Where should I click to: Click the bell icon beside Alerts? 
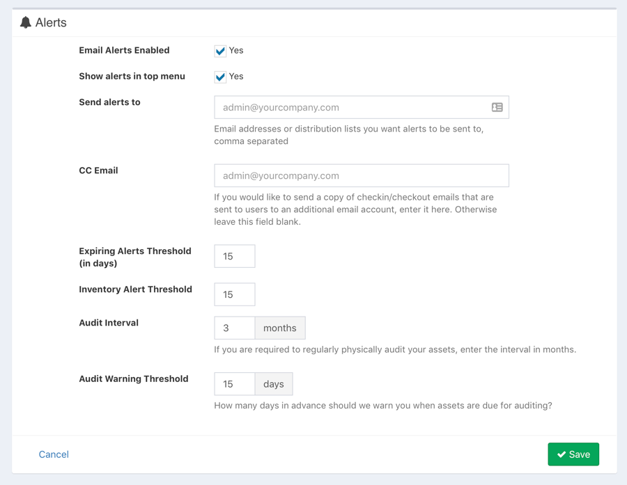pyautogui.click(x=26, y=22)
